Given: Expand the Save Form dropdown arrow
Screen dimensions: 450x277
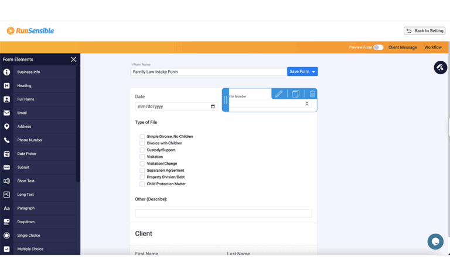Looking at the screenshot, I should (313, 72).
